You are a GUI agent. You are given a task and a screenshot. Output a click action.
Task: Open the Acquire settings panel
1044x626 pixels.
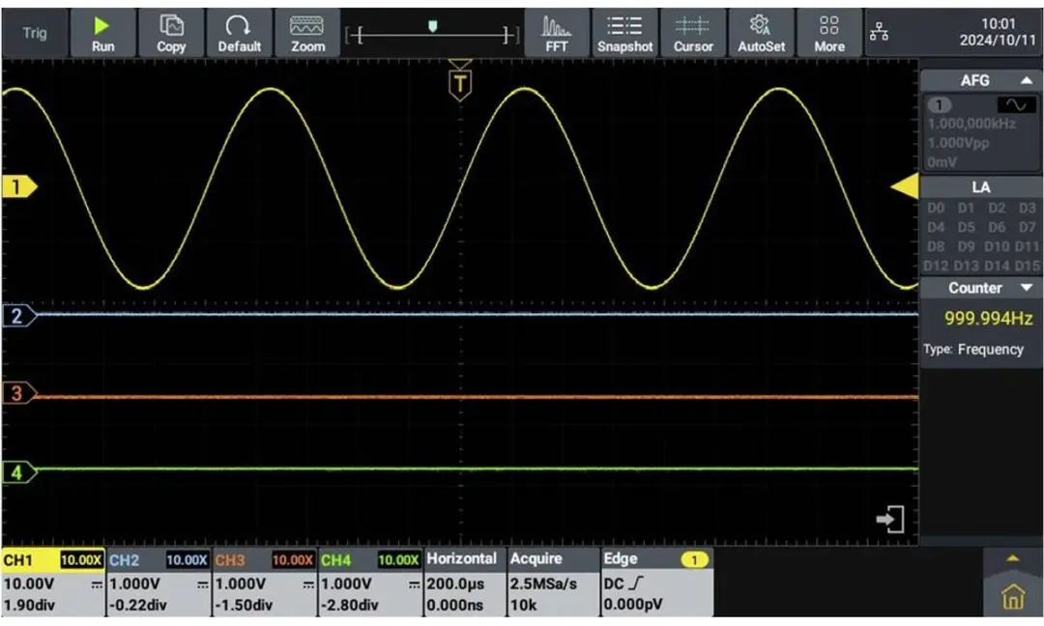(x=536, y=558)
